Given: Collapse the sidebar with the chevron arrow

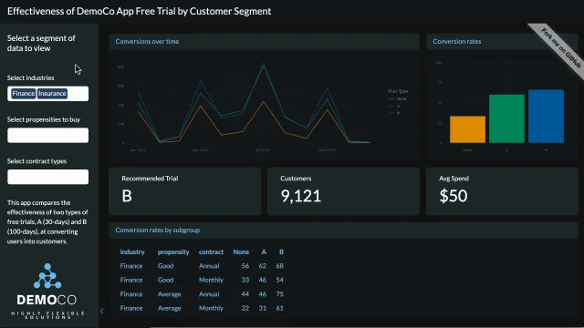Looking at the screenshot, I should [x=101, y=311].
